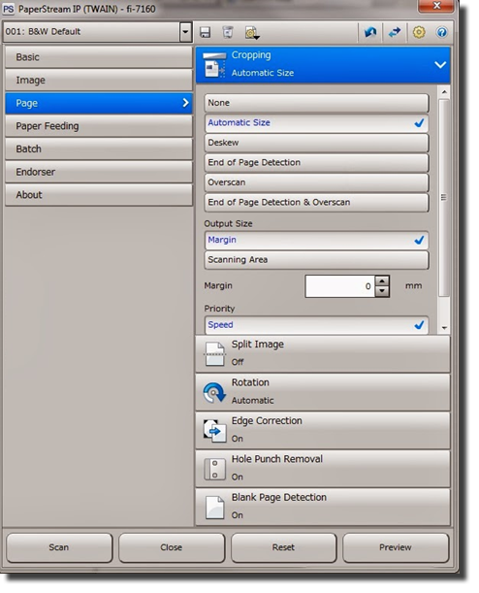Screen dimensions: 479x593
Task: Select End of Page Detection & Overscan
Action: [316, 202]
